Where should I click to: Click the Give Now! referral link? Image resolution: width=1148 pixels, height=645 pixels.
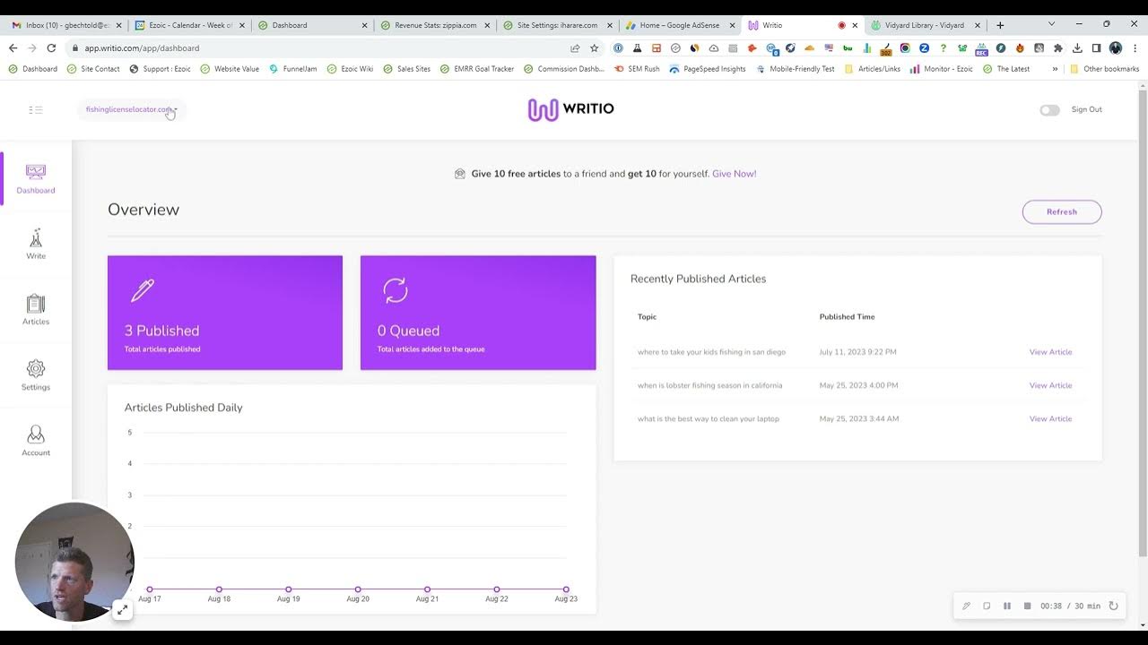(x=734, y=173)
